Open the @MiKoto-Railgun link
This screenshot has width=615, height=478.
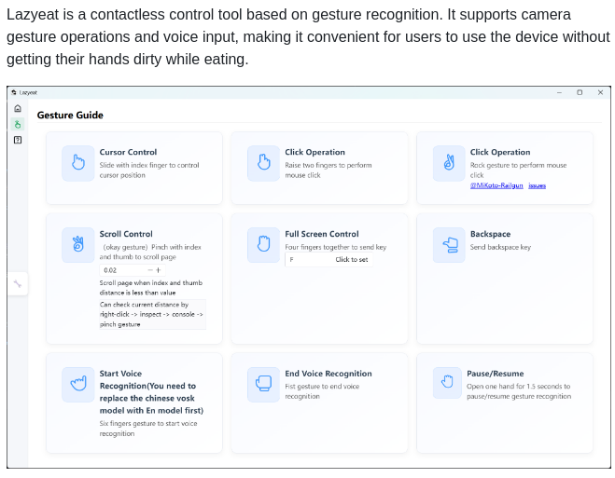[496, 185]
